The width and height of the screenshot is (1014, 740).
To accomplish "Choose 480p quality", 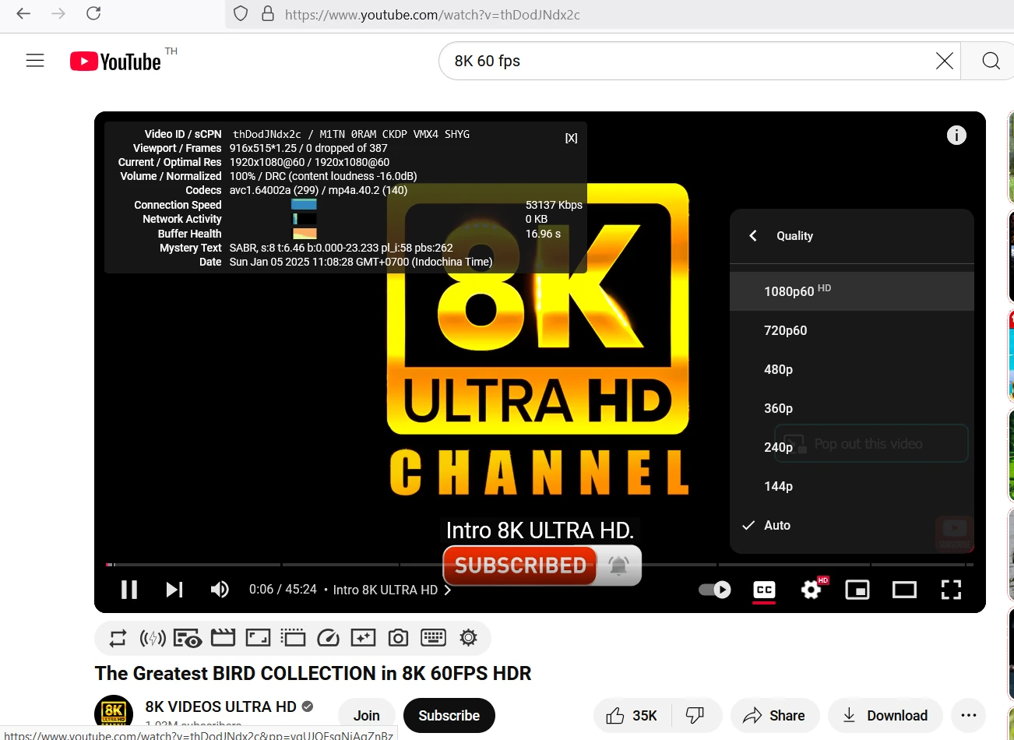I will (x=852, y=369).
